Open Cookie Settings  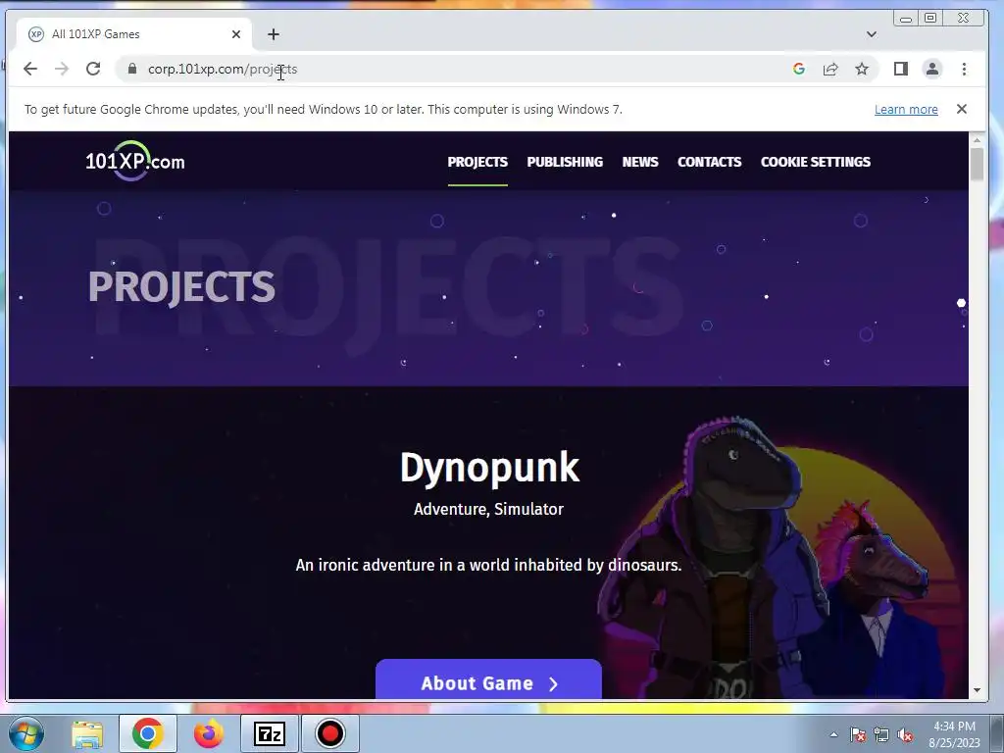816,162
